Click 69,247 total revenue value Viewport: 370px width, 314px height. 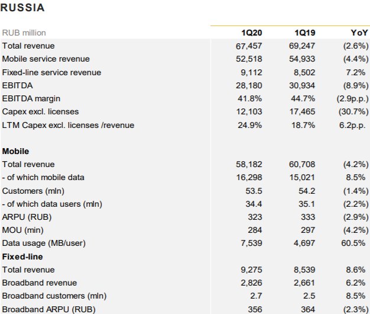(302, 46)
